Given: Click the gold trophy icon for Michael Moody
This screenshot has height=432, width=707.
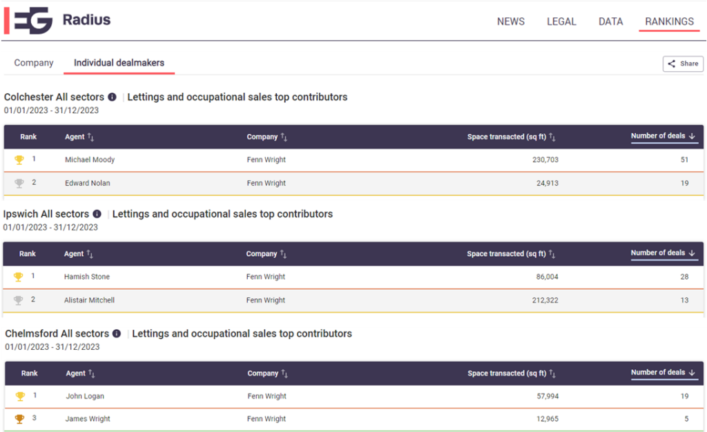Looking at the screenshot, I should coord(19,160).
